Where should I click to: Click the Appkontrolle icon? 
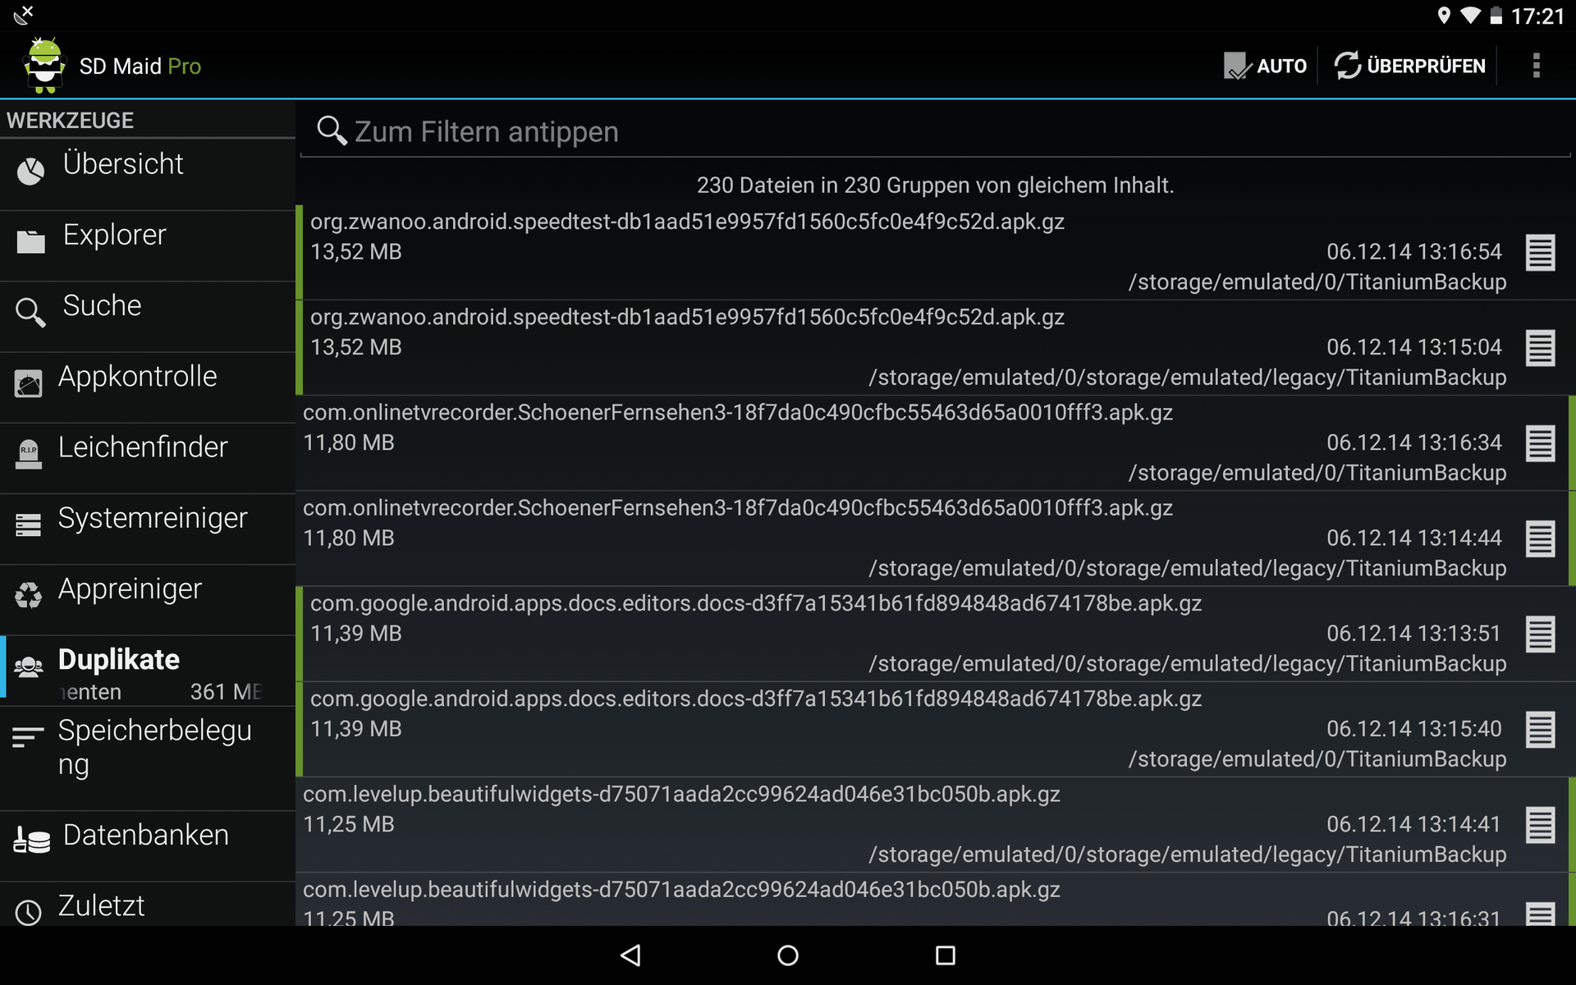point(29,383)
